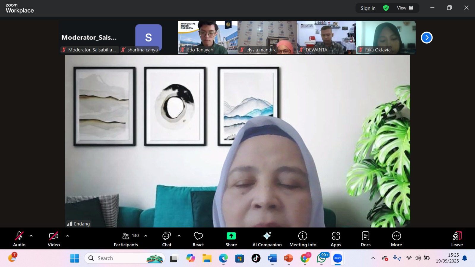The height and width of the screenshot is (267, 475).
Task: Start the camera with Video button
Action: coord(54,239)
